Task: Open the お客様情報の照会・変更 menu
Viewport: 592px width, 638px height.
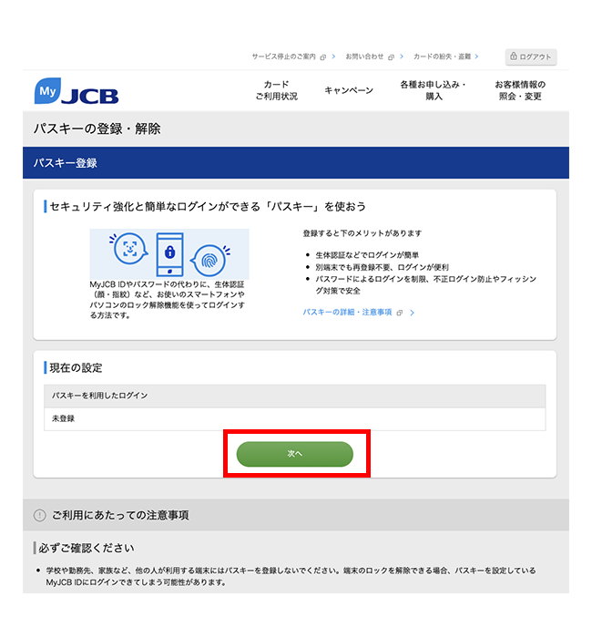Action: coord(520,90)
